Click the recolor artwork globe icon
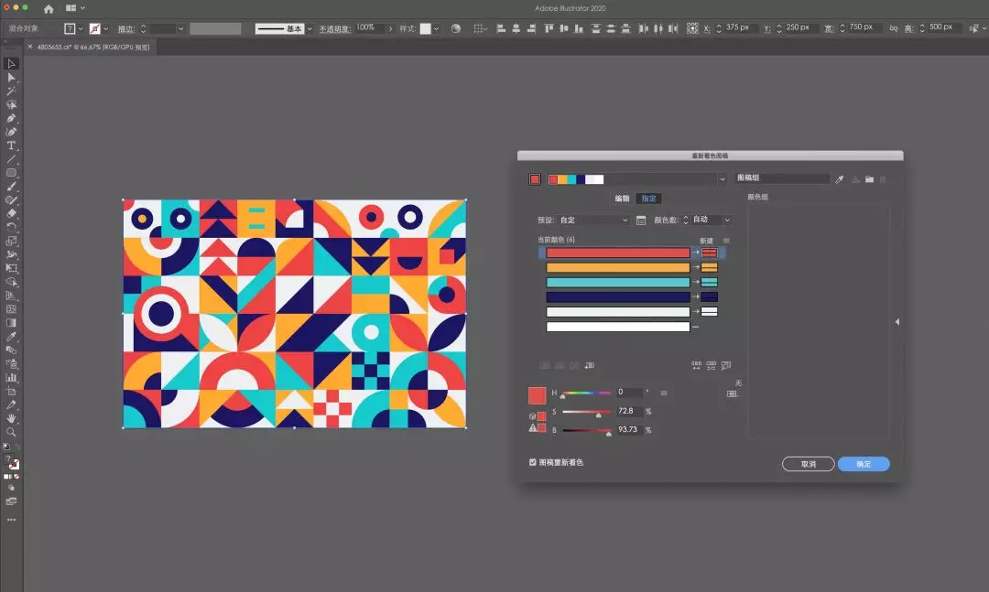 (456, 28)
